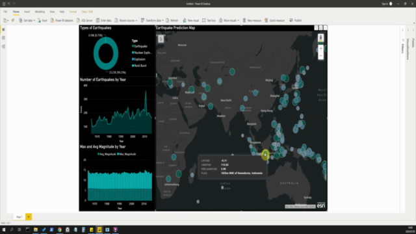Screen dimensions: 416x234
Task: Open More options for map visual
Action: [325, 28]
